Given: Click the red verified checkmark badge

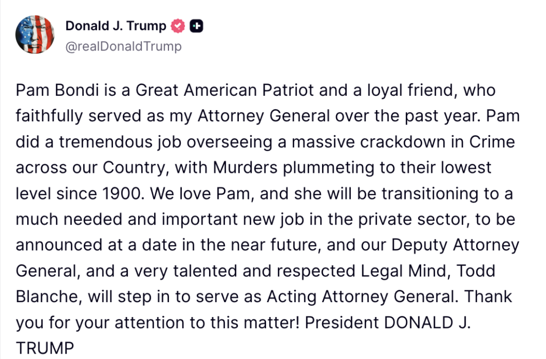Looking at the screenshot, I should pyautogui.click(x=178, y=26).
